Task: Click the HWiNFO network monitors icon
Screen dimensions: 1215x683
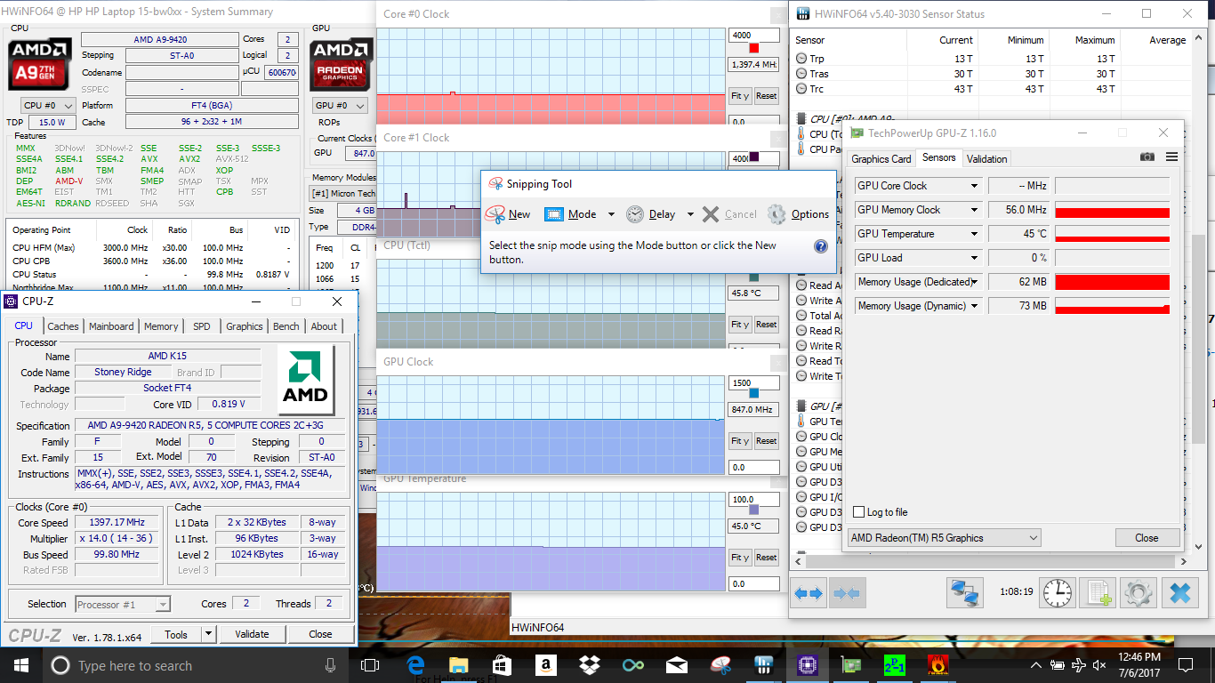Action: (x=965, y=592)
